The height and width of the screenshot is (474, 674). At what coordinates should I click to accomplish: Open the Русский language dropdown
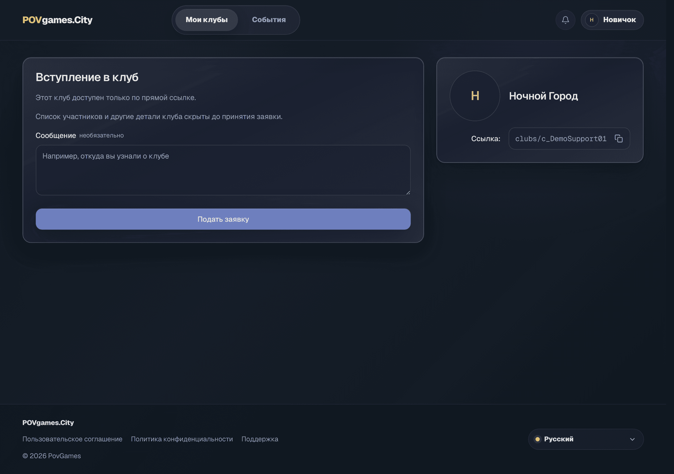pos(586,439)
